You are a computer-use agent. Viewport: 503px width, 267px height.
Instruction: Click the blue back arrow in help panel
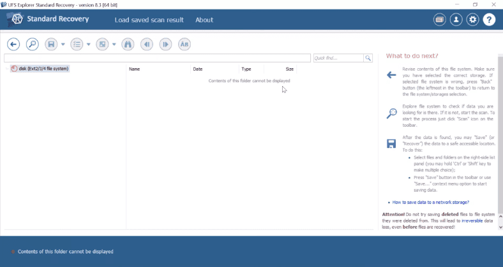[391, 75]
